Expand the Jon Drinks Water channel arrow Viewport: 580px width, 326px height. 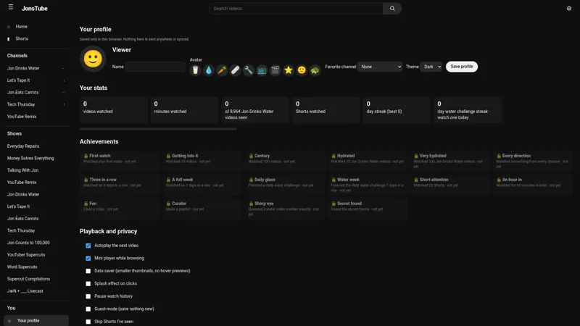pyautogui.click(x=63, y=68)
